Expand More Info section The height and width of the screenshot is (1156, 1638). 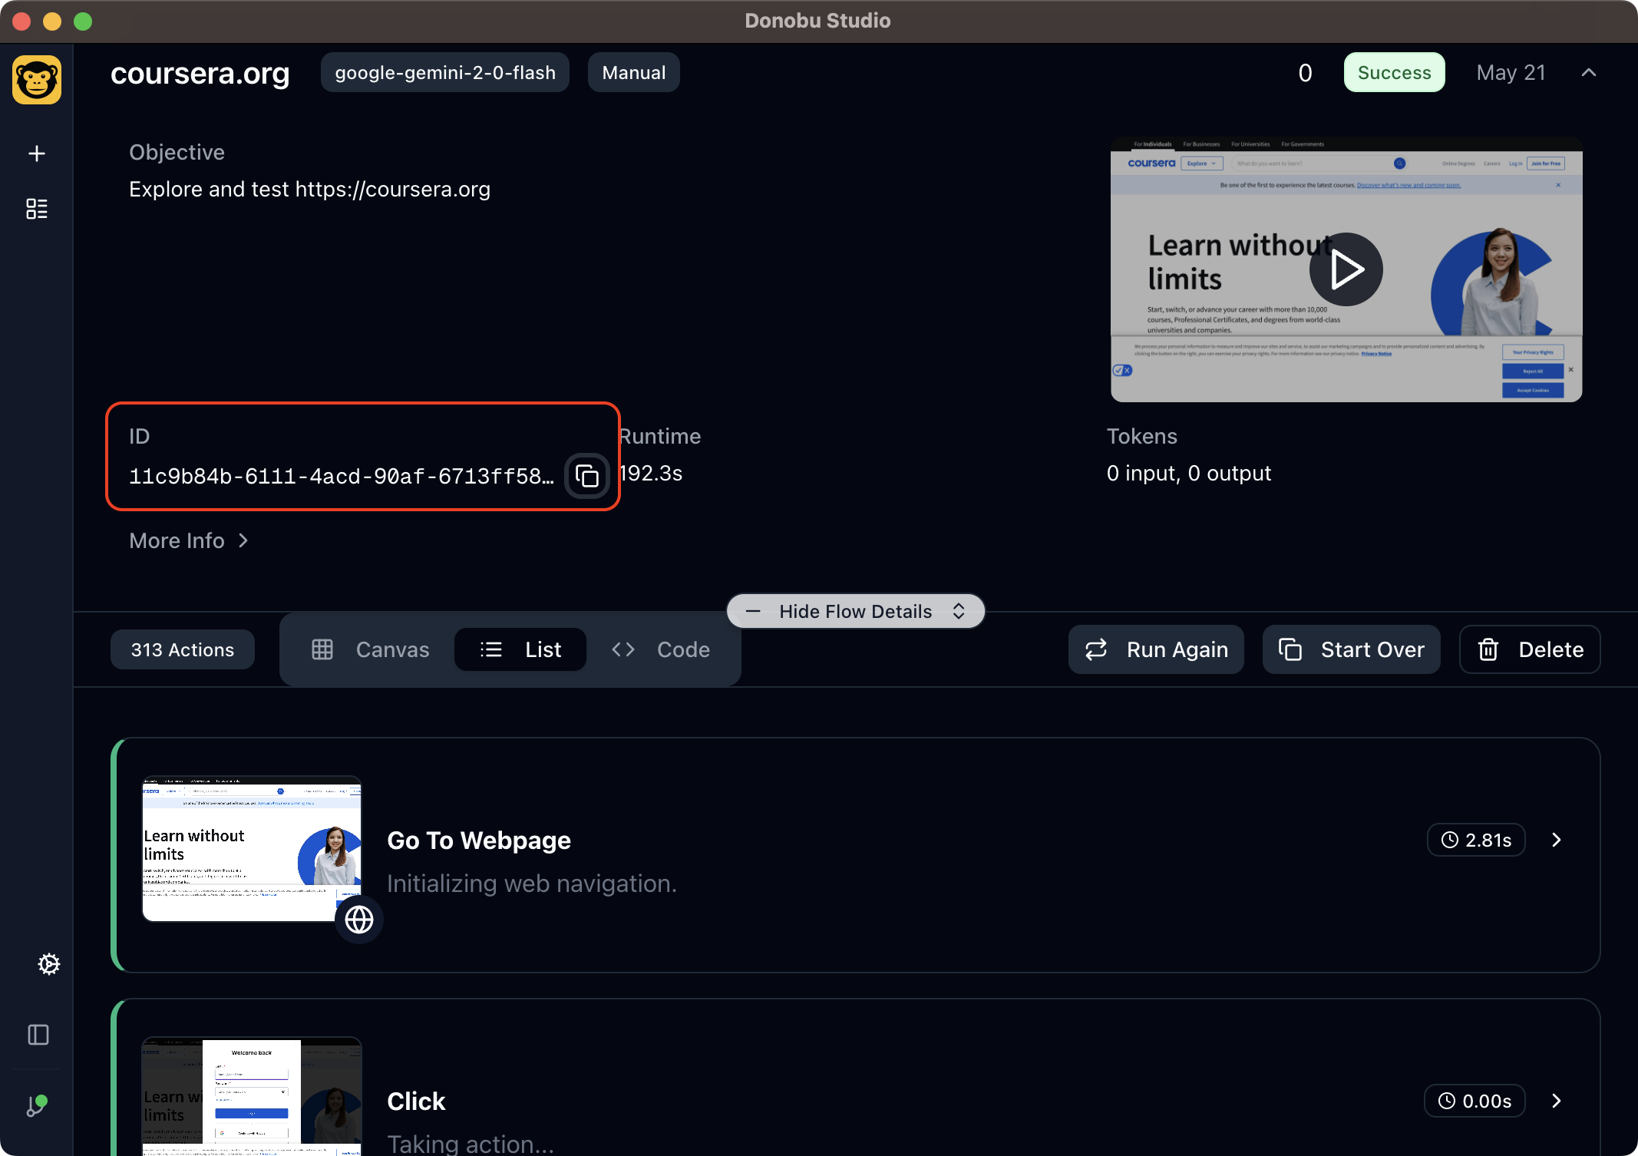click(189, 540)
